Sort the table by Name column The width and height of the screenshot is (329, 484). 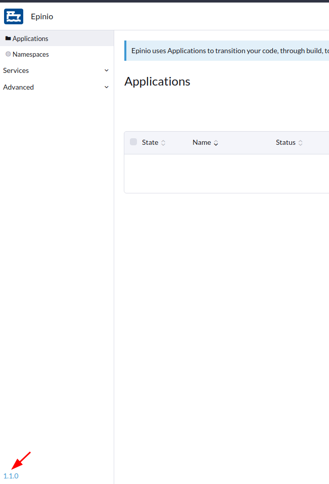[202, 142]
